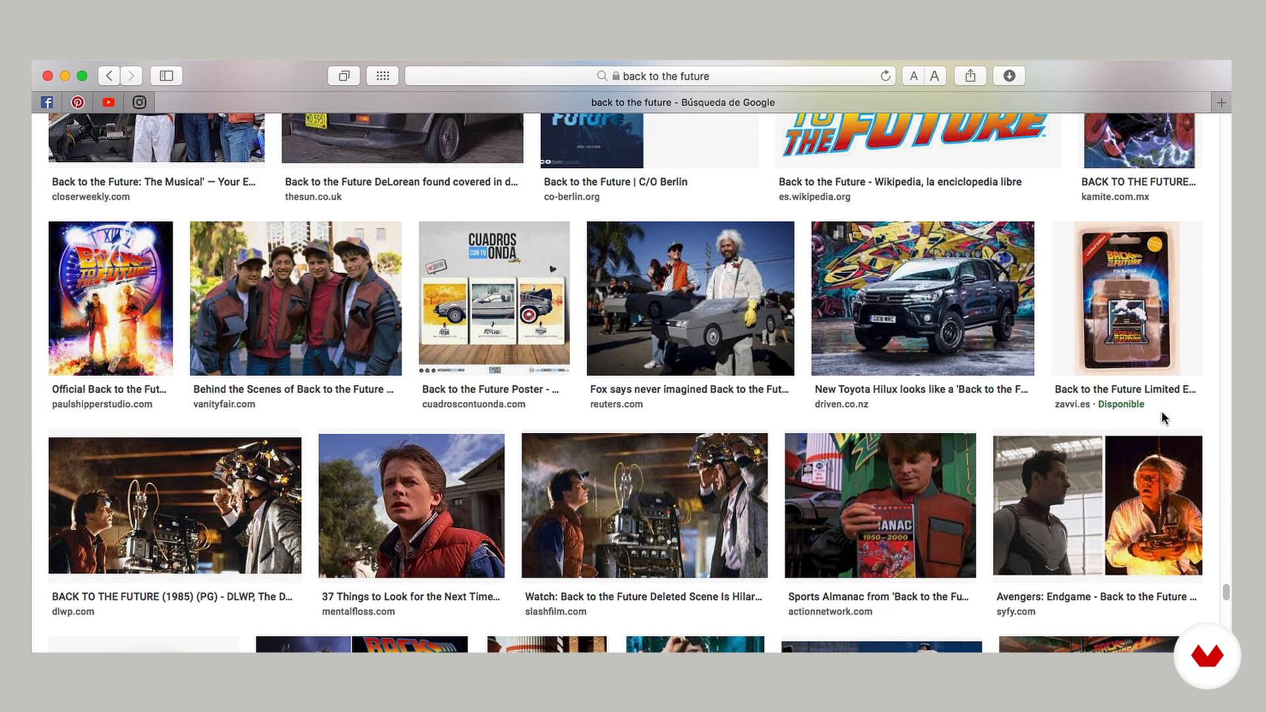Open the 'Back to the Future | C/O Berlin' link
Image resolution: width=1266 pixels, height=712 pixels.
(615, 181)
